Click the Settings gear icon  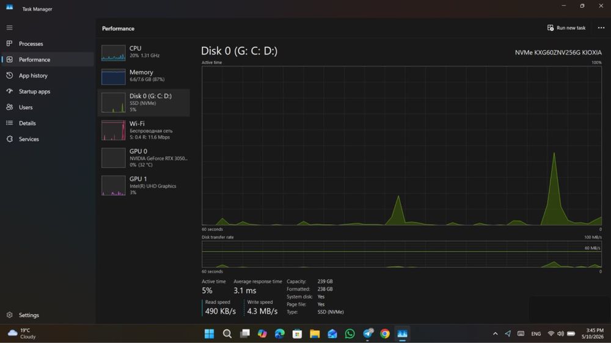pos(9,315)
